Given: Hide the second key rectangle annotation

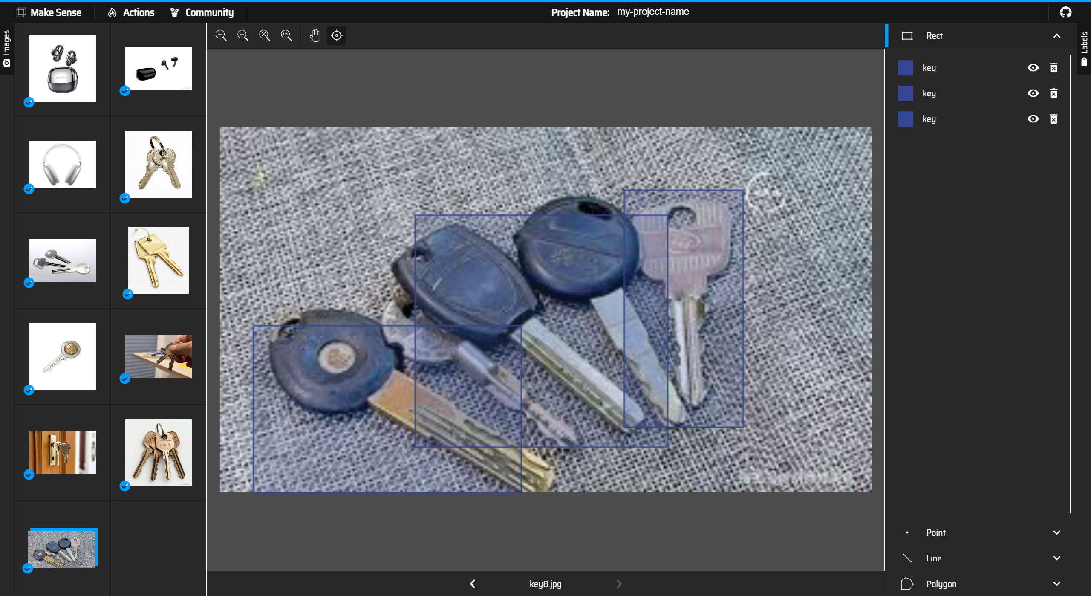Looking at the screenshot, I should click(x=1033, y=93).
